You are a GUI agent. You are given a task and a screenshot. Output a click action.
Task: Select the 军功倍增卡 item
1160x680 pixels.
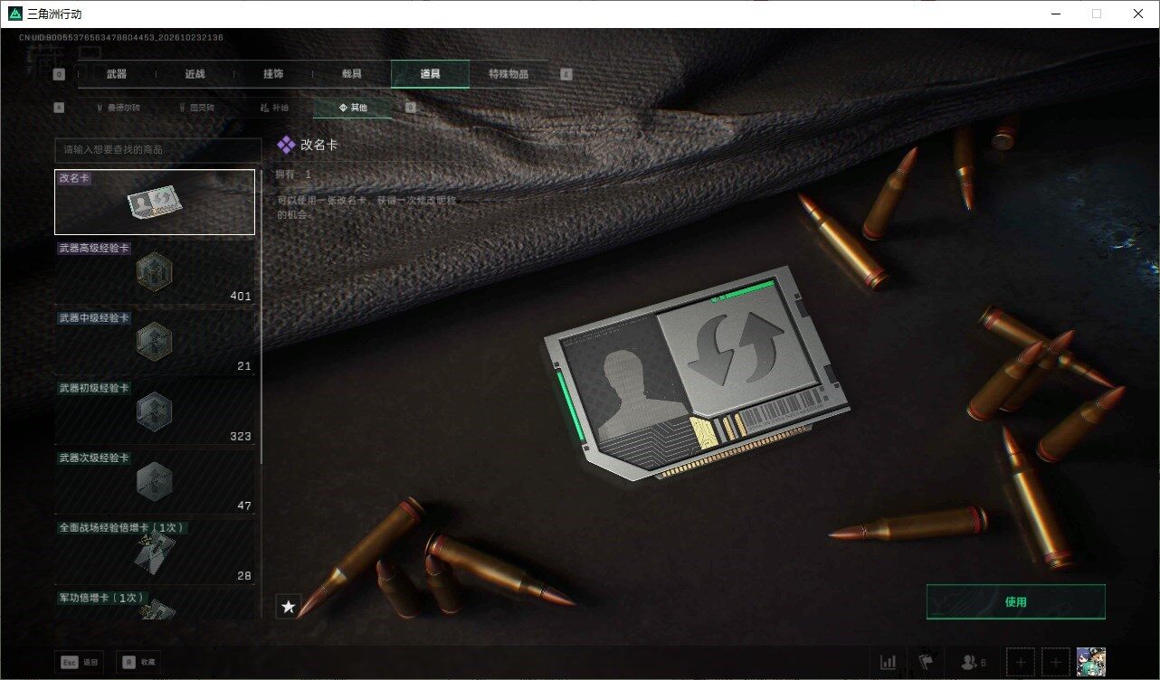[155, 604]
